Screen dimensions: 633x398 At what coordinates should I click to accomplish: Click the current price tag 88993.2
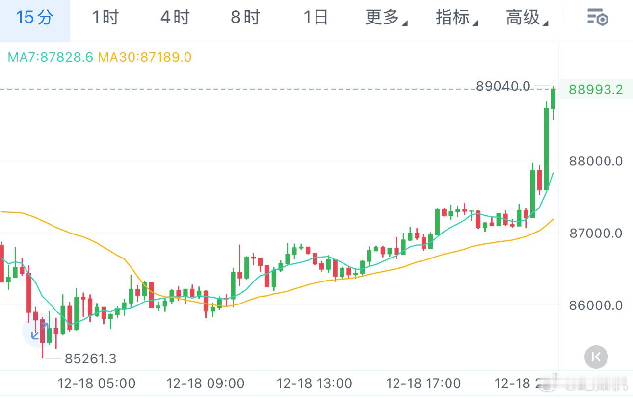click(x=595, y=90)
